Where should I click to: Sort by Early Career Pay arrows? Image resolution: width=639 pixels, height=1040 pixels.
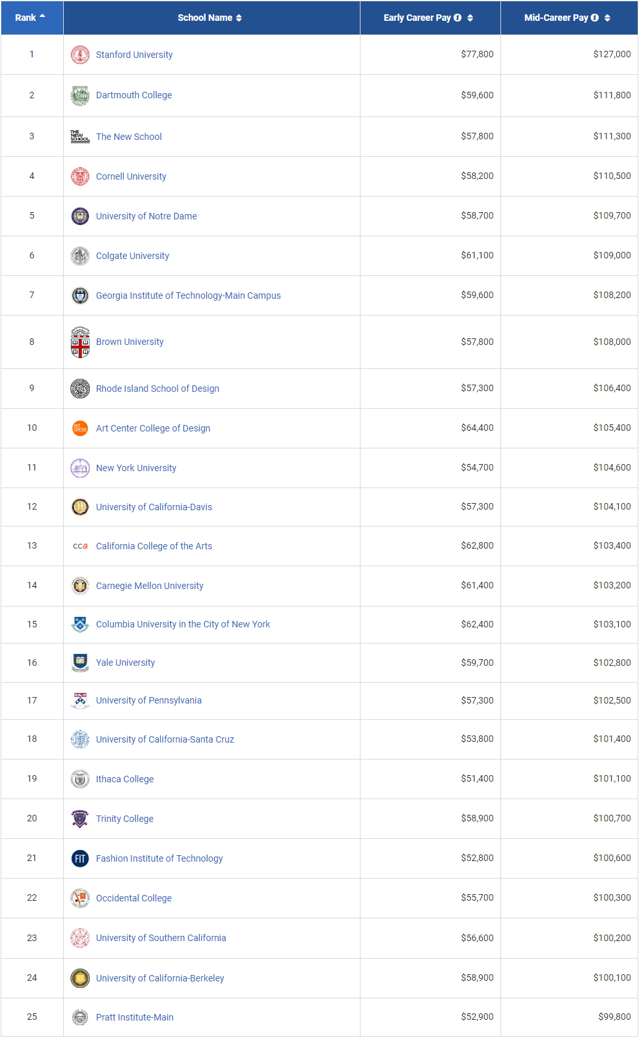click(x=470, y=18)
